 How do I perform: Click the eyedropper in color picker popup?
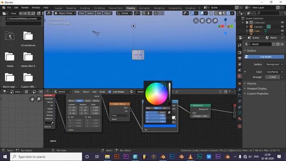click(x=169, y=113)
